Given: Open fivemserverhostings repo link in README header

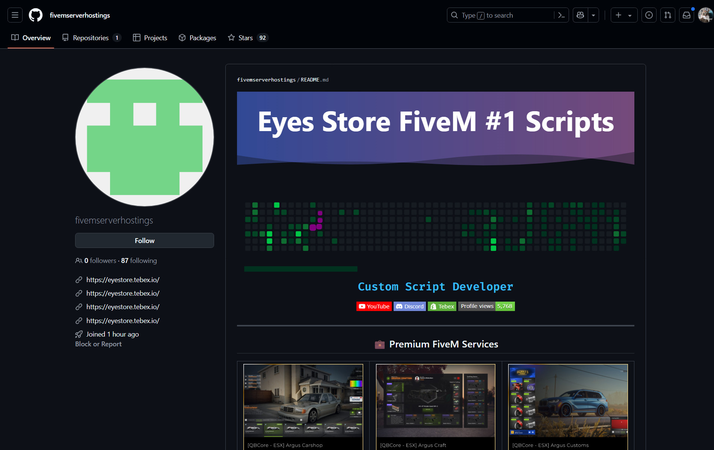Looking at the screenshot, I should [266, 80].
